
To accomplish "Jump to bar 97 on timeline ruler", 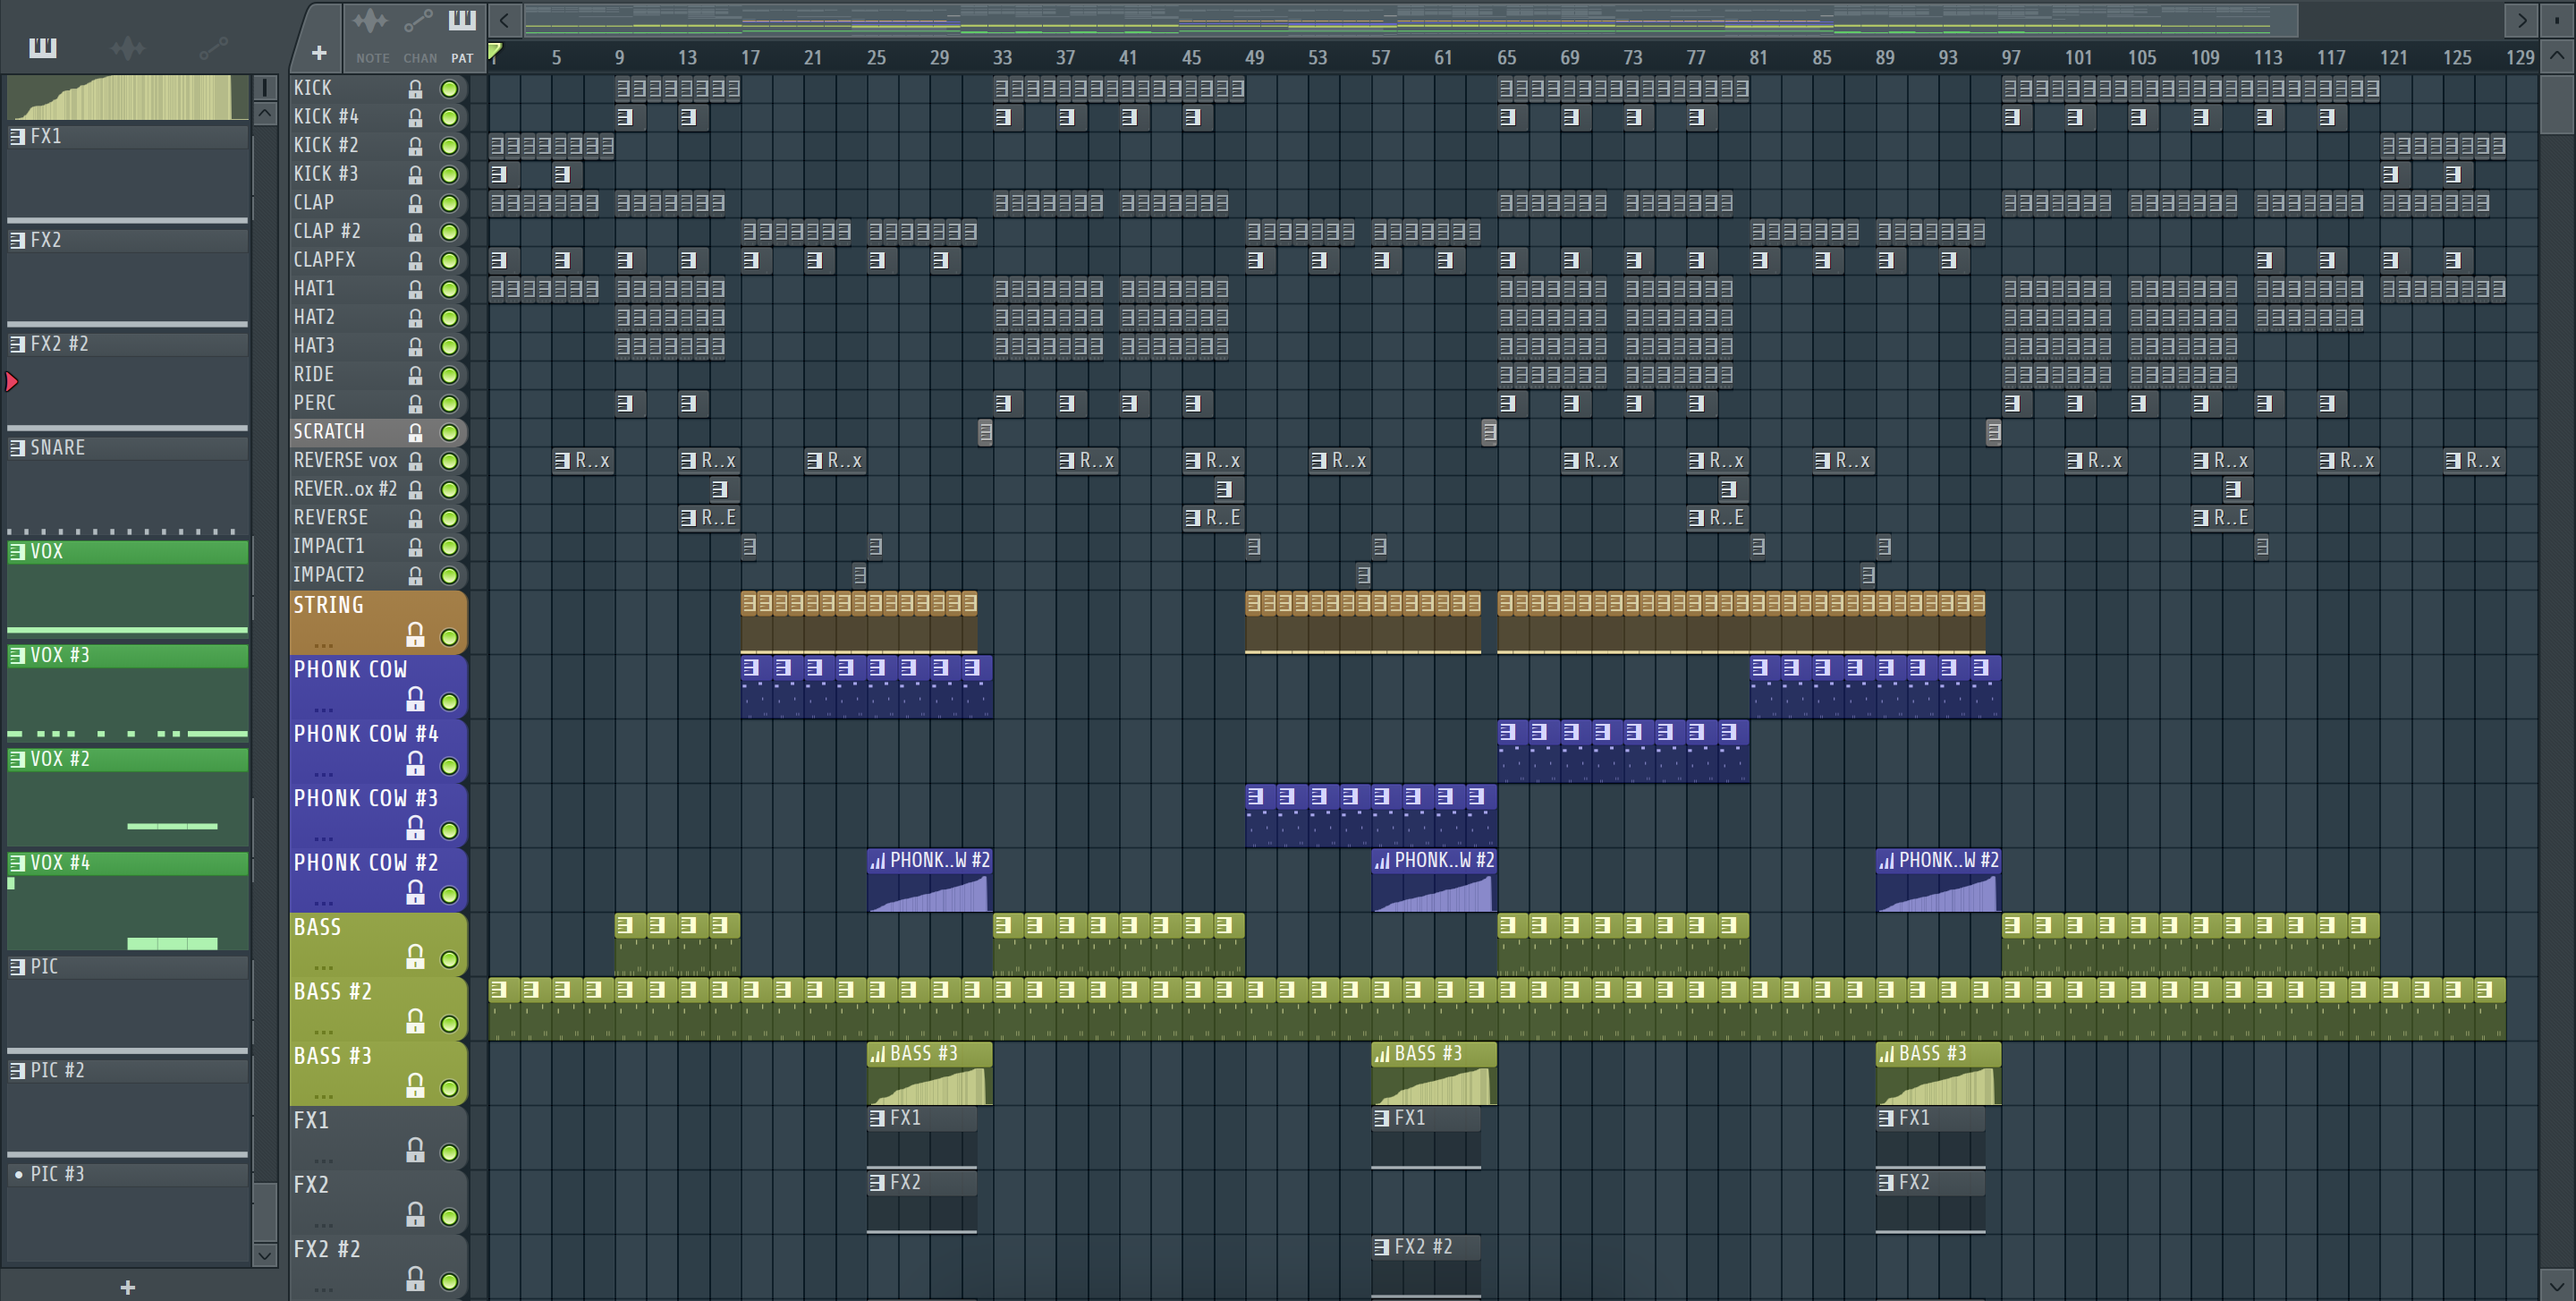I will (2010, 58).
